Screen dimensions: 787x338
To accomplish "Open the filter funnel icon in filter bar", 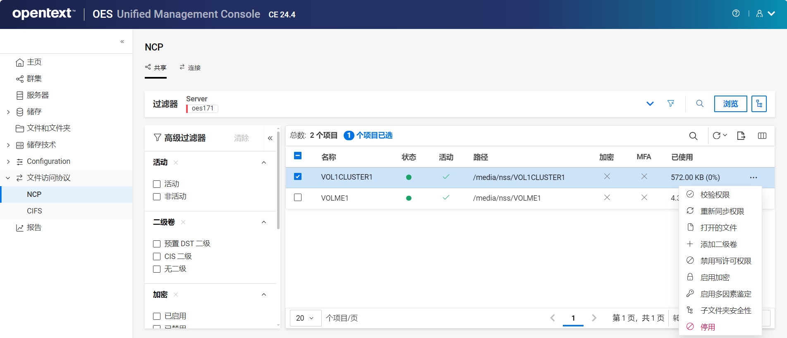I will click(x=671, y=103).
